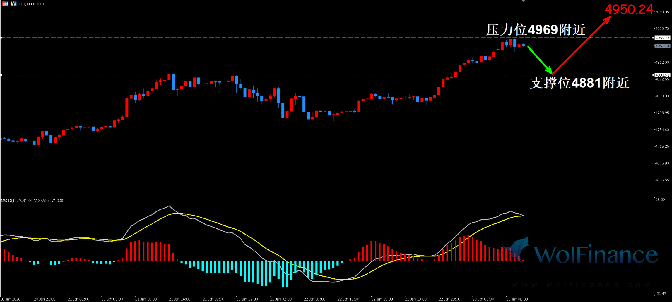Open the Depth of Market icon

coord(5,4)
